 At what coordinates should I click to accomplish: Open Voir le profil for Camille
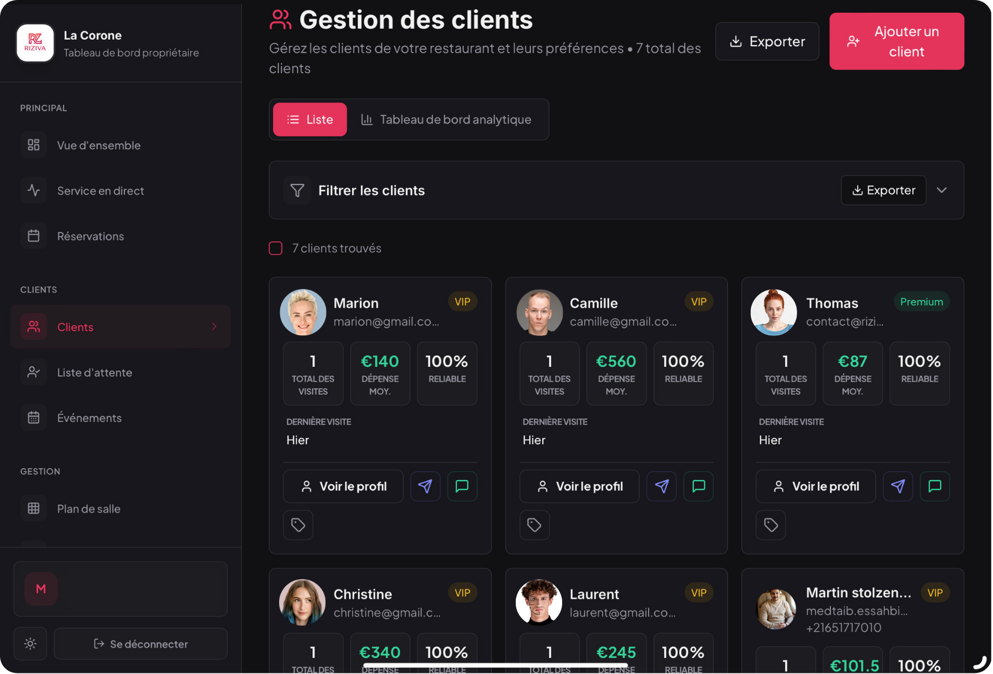(x=579, y=486)
